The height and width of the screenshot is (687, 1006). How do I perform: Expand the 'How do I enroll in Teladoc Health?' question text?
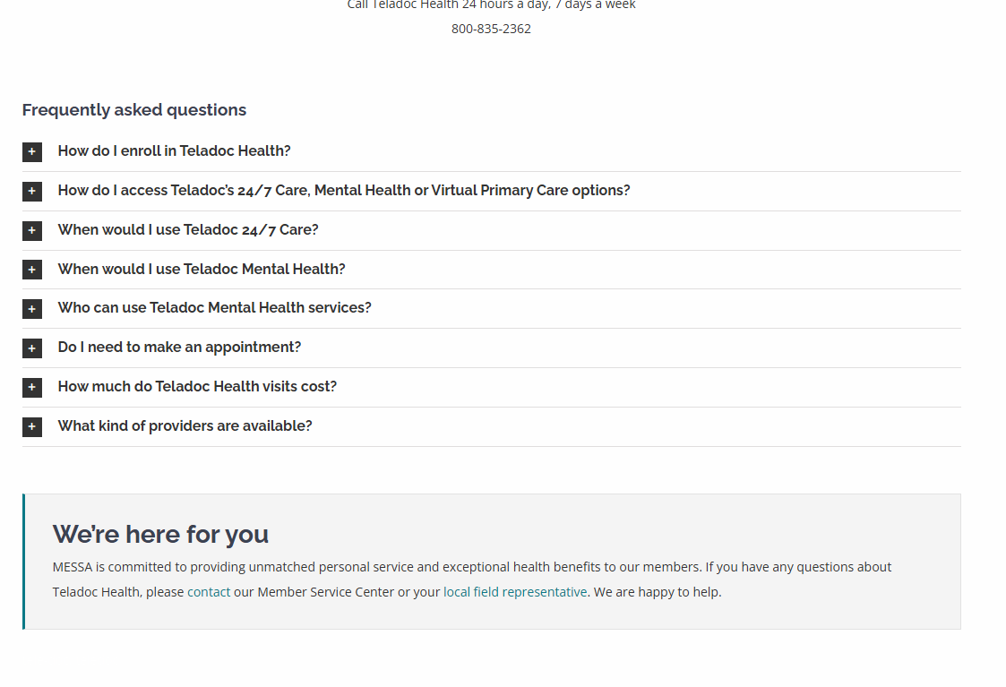[x=174, y=151]
